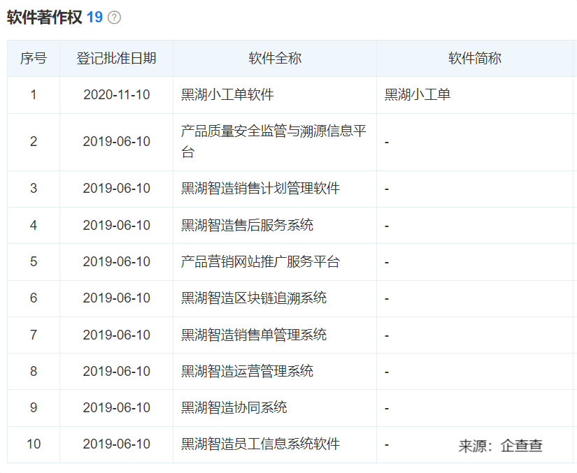Select 产品质量安全监管与溯源信息平台 entry
This screenshot has height=473, width=577.
point(273,142)
